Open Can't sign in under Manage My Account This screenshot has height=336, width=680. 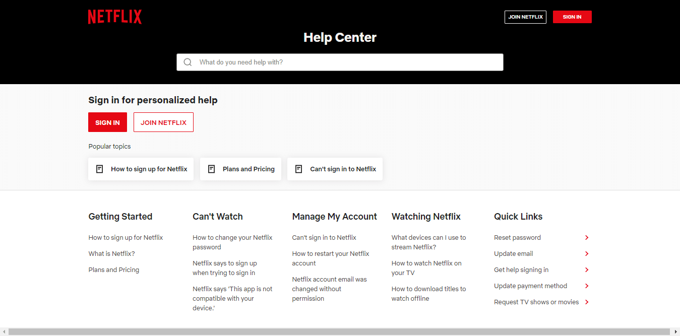[324, 238]
